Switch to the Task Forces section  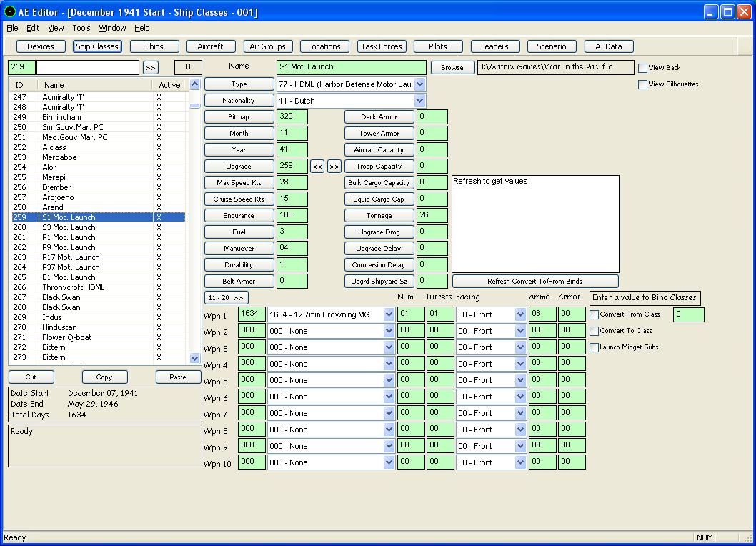382,46
